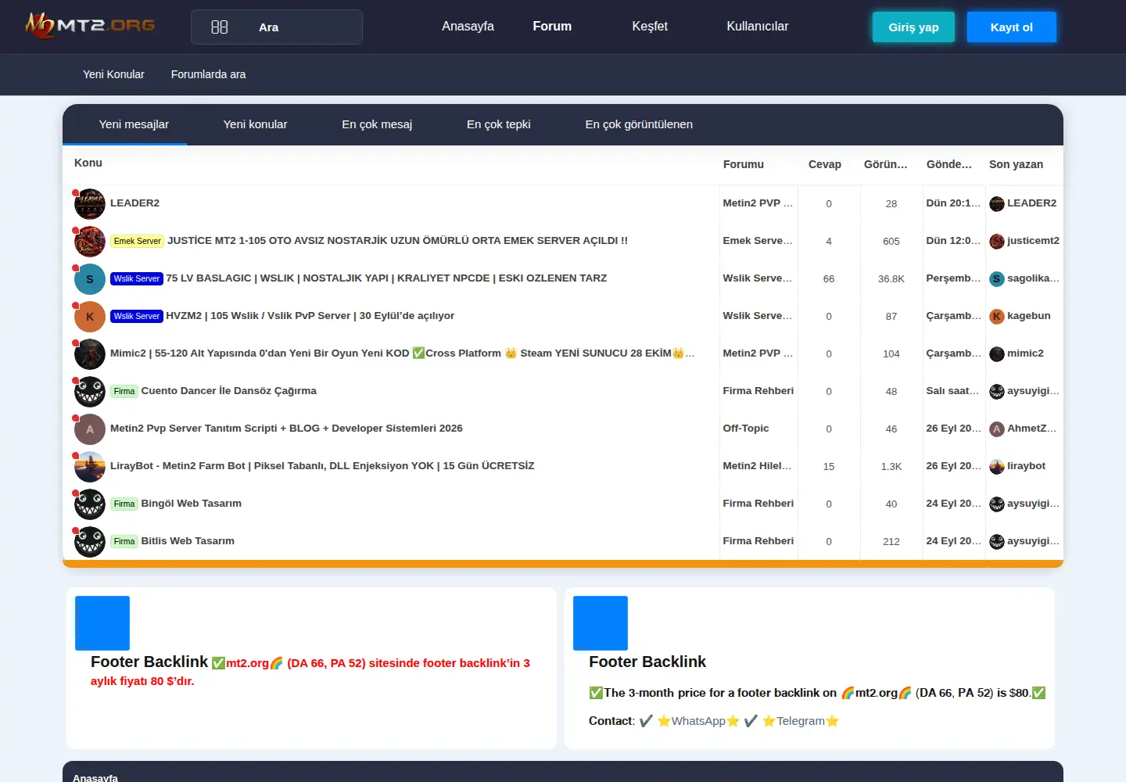1126x782 pixels.
Task: Click justicemt2 small avatar in Son yazan
Action: pyautogui.click(x=997, y=242)
